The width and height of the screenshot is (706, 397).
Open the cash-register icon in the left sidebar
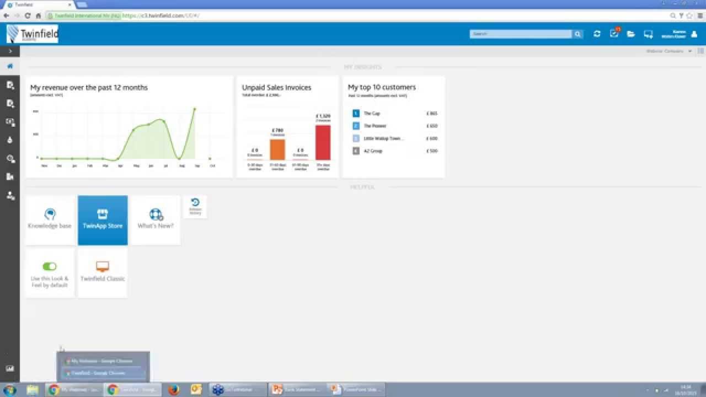point(10,122)
